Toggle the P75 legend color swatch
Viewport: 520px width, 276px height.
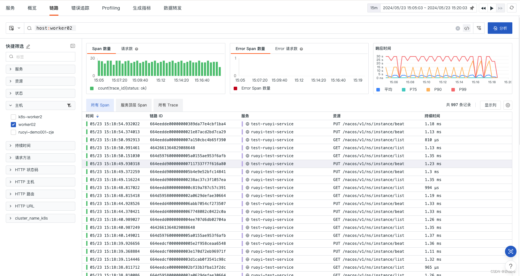pos(403,90)
